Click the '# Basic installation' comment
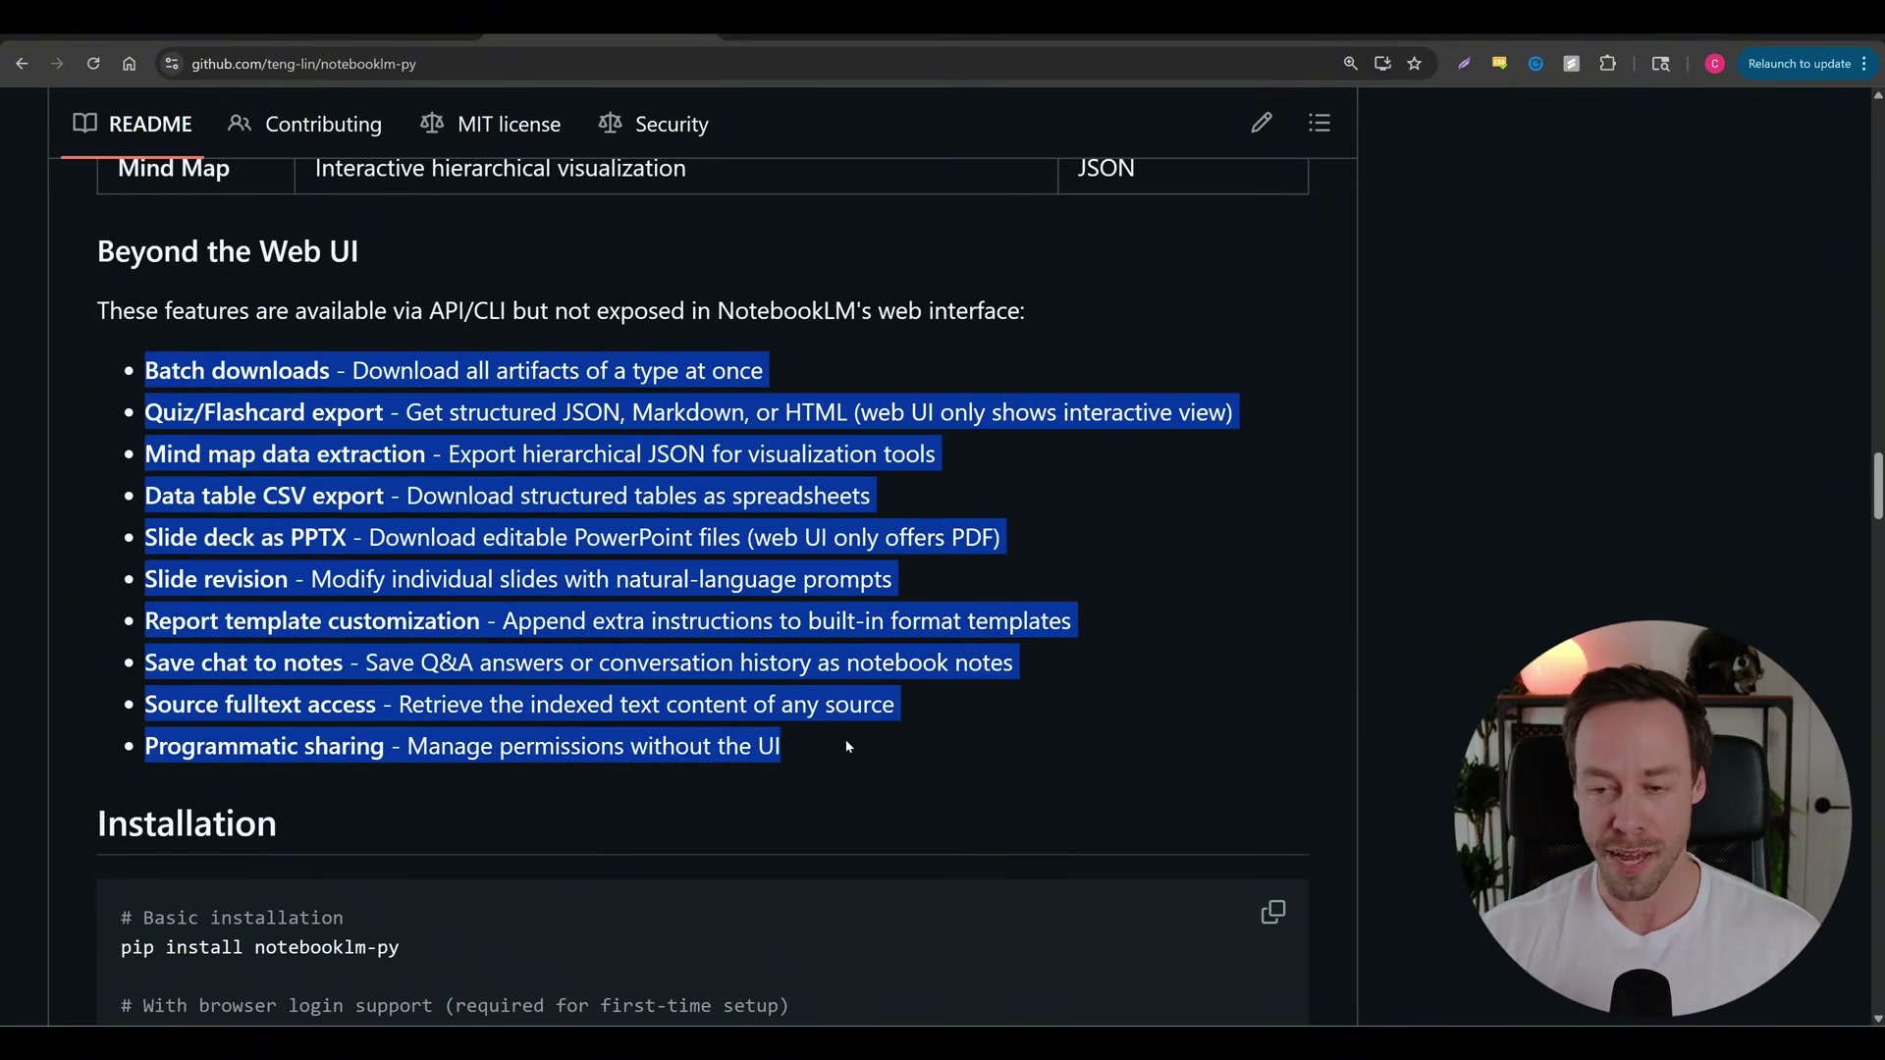The image size is (1885, 1060). point(232,919)
